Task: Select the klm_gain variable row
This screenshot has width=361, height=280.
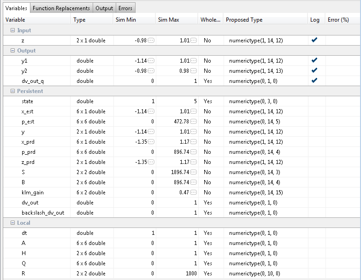Action: coord(33,192)
